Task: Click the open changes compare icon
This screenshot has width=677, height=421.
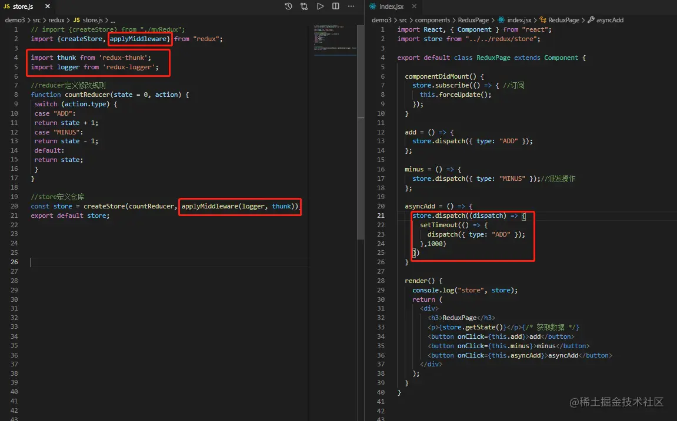Action: (x=304, y=6)
